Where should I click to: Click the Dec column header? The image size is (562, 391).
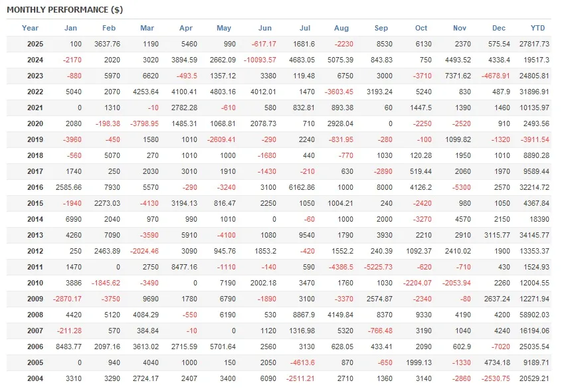tap(499, 28)
